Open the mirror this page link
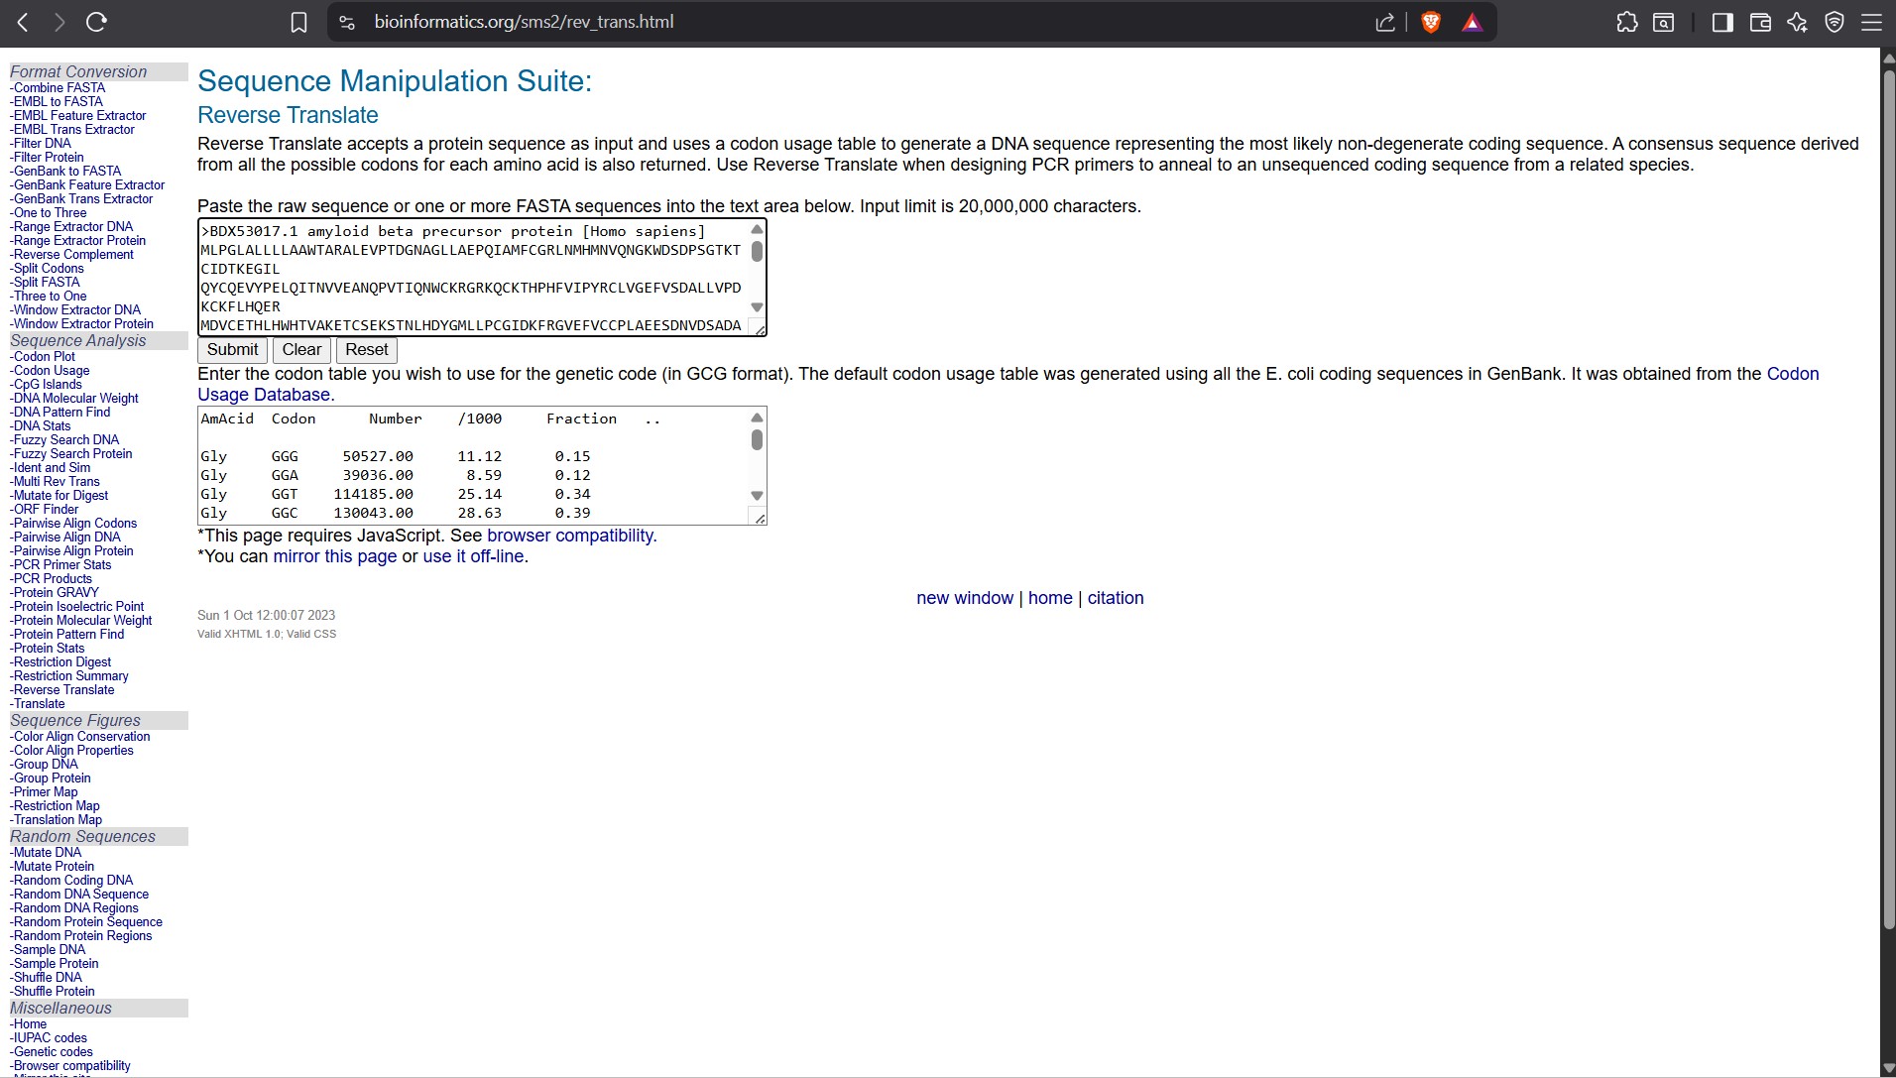Viewport: 1896px width, 1078px height. 335,556
